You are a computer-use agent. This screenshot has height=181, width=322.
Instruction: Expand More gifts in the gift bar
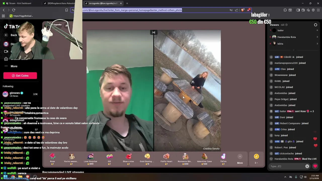pyautogui.click(x=240, y=159)
